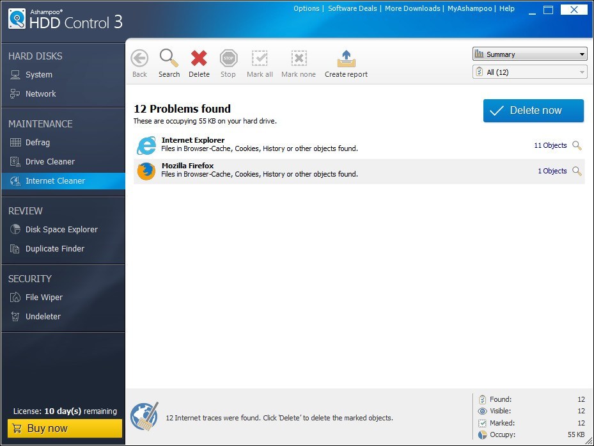The height and width of the screenshot is (446, 594).
Task: Expand the Summary view dropdown
Action: click(529, 54)
